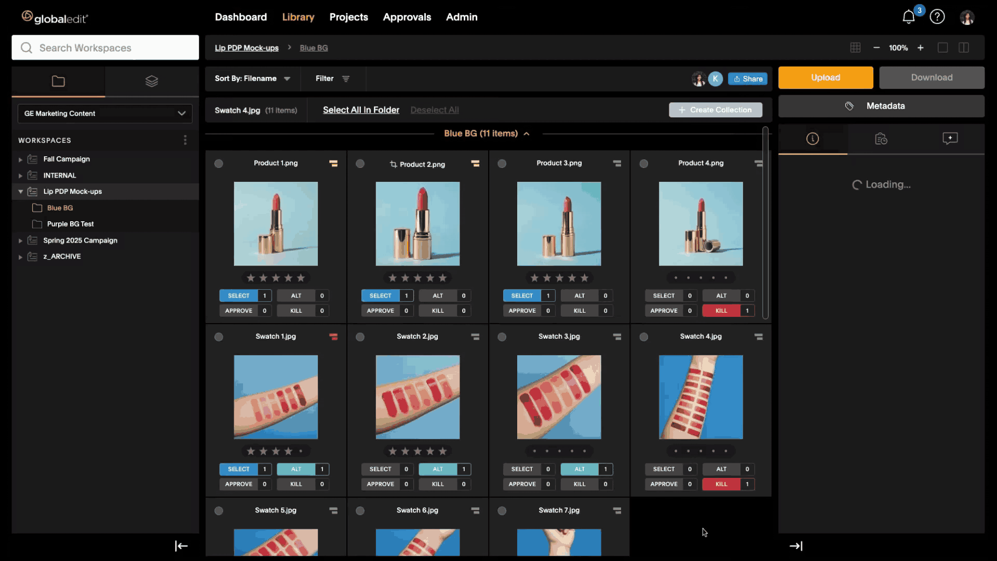Collapse the Lip PDP Mock-ups workspace

pos(20,192)
